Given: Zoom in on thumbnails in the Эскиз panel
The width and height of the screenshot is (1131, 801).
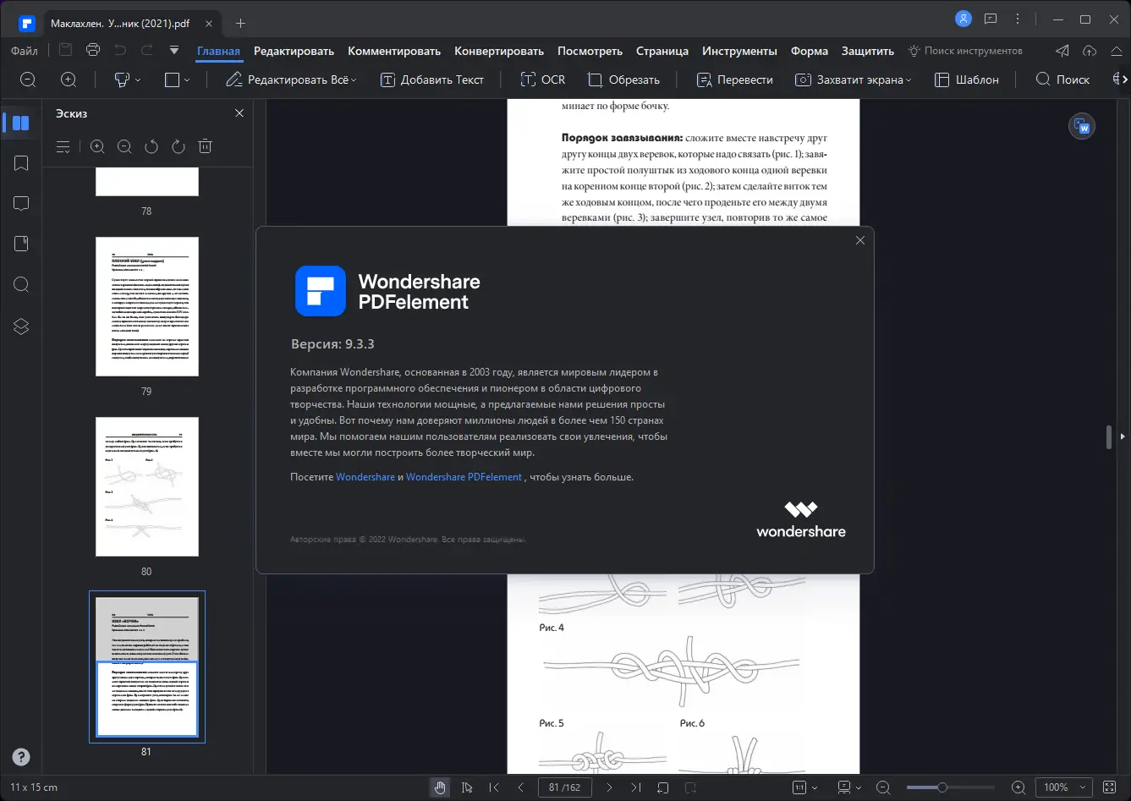Looking at the screenshot, I should (x=97, y=146).
